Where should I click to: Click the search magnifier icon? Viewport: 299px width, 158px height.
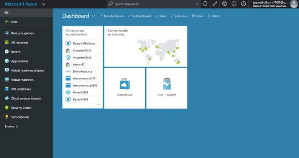click(111, 4)
